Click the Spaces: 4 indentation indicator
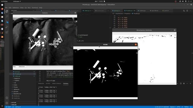The height and width of the screenshot is (108, 193). coord(172,107)
